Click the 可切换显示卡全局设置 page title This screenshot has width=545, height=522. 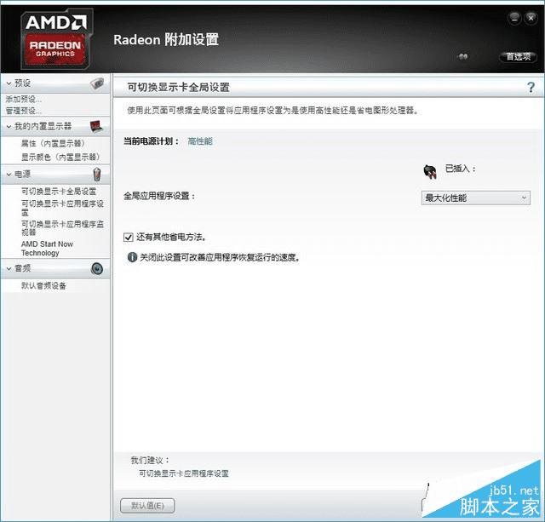pyautogui.click(x=178, y=87)
